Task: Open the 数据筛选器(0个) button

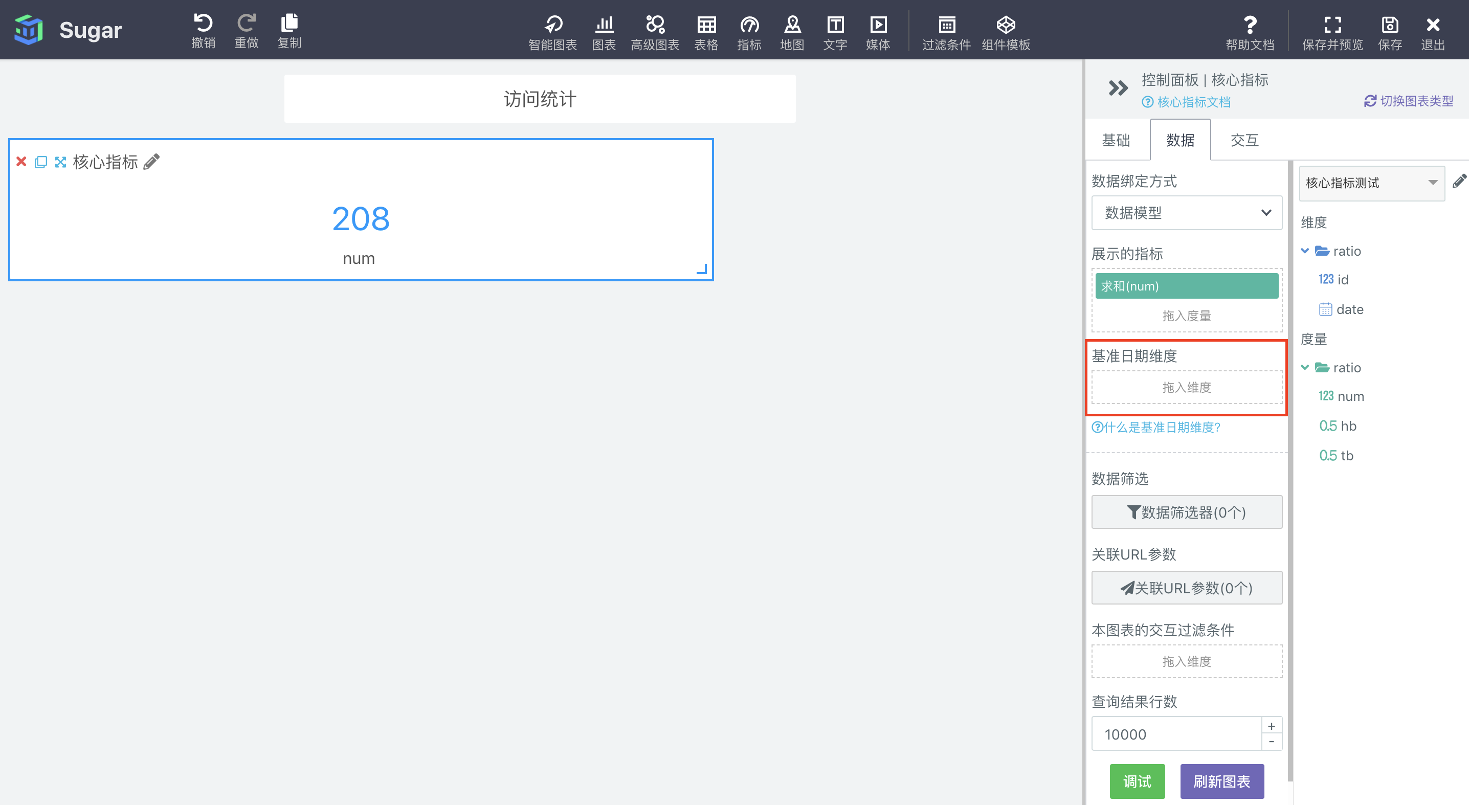Action: click(x=1187, y=512)
